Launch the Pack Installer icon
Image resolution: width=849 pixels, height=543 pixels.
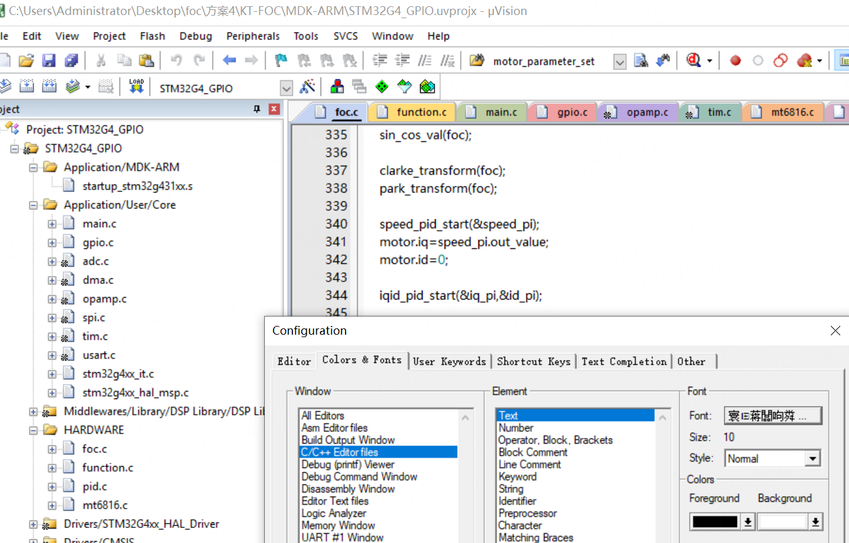click(427, 86)
